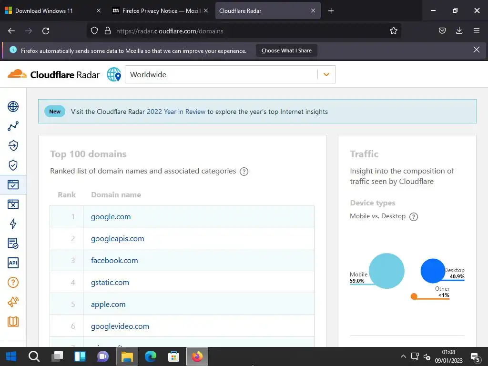Switch to Download Windows 11 tab
488x366 pixels.
click(x=52, y=10)
